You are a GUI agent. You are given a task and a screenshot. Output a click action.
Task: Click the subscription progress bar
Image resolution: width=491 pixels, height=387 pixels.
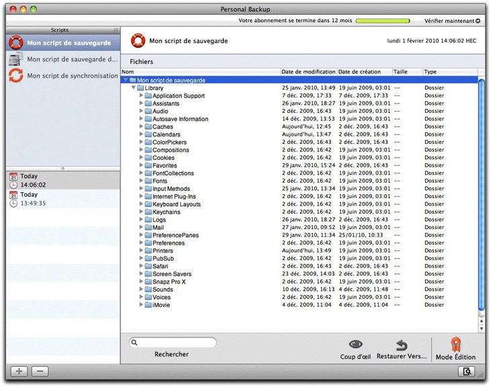[383, 21]
